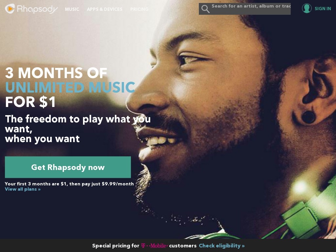Click the Check eligibility link
The height and width of the screenshot is (252, 336).
[221, 245]
